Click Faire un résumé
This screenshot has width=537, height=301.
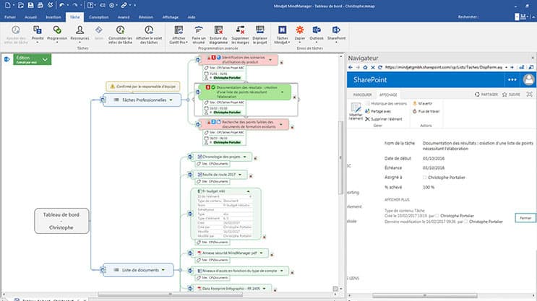pos(199,34)
